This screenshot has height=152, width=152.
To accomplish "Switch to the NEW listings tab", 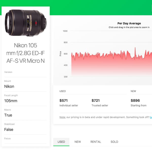I will coord(78,142).
